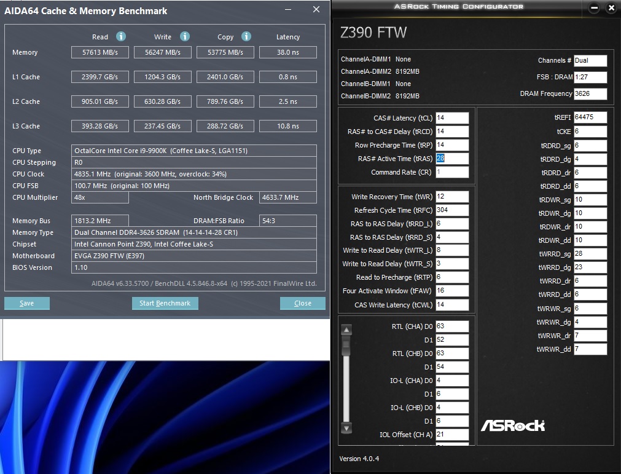Click the Memory Latency value 38.0 ns
621x474 pixels.
(x=288, y=52)
